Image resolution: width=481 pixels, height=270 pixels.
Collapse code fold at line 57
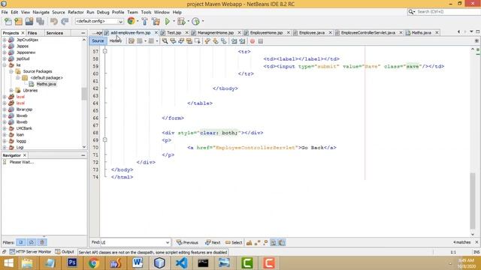pos(105,52)
